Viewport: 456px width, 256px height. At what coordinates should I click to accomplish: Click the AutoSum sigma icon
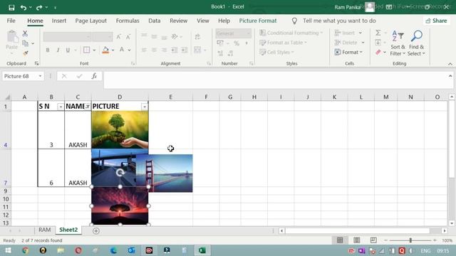378,33
